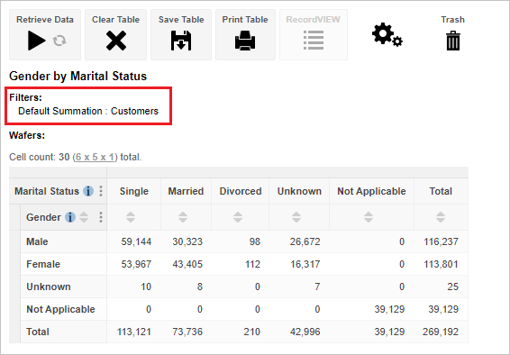Open RecordVIEW list icon
This screenshot has height=355, width=510.
pyautogui.click(x=314, y=41)
